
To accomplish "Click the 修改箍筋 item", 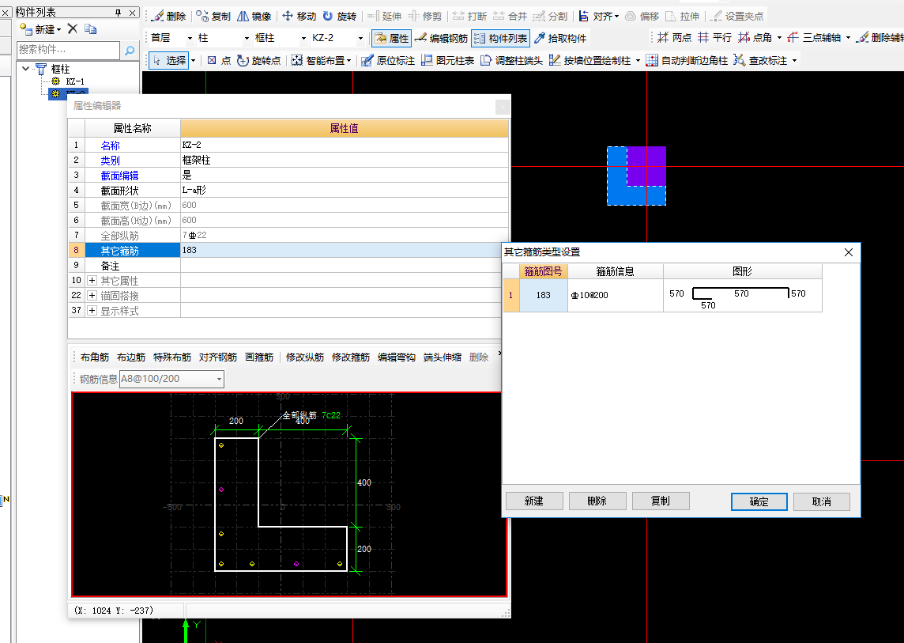I will pyautogui.click(x=351, y=357).
